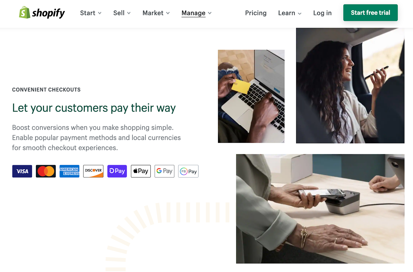Click the Shop Pay icon
Viewport: 413px width, 272px height.
(117, 171)
